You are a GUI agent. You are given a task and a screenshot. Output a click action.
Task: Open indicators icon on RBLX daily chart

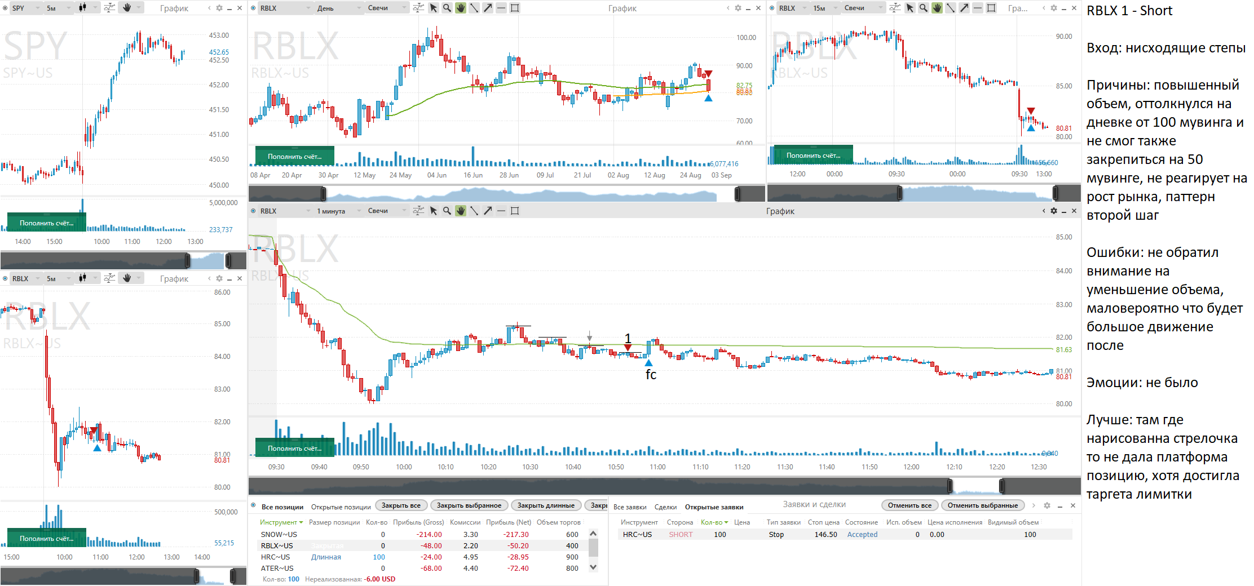[418, 8]
